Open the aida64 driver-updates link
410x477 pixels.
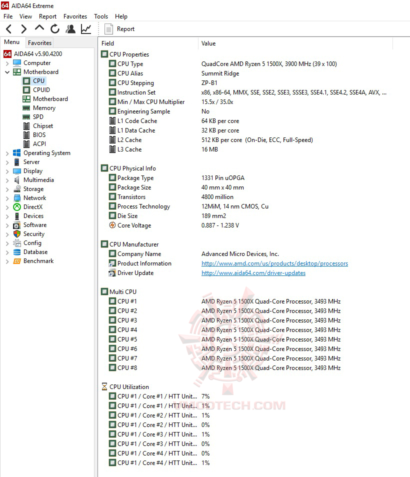(253, 273)
